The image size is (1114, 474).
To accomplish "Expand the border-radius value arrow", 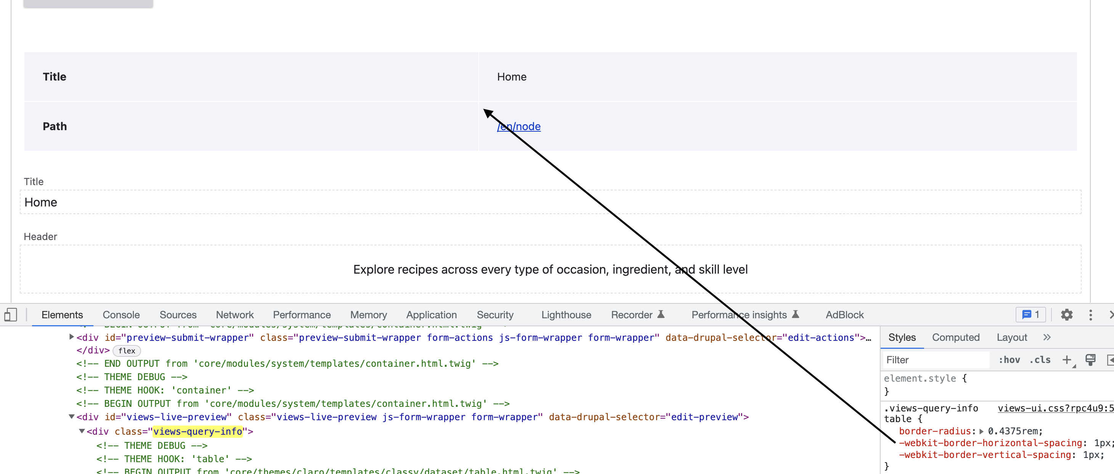I will (x=982, y=431).
